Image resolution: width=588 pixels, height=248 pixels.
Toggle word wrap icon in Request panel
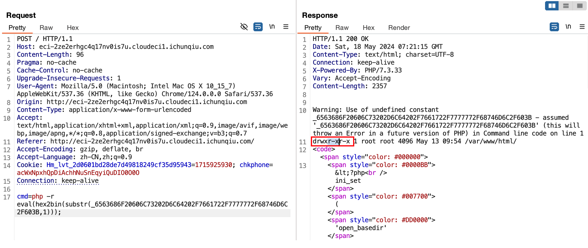coord(258,27)
